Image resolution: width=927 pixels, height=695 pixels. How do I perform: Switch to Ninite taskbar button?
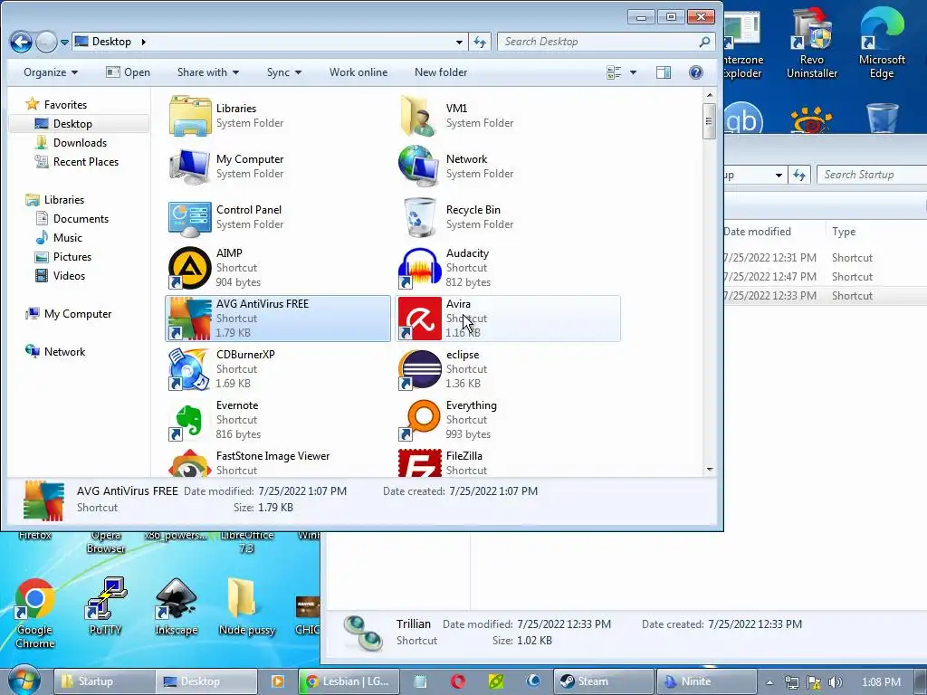pyautogui.click(x=706, y=681)
